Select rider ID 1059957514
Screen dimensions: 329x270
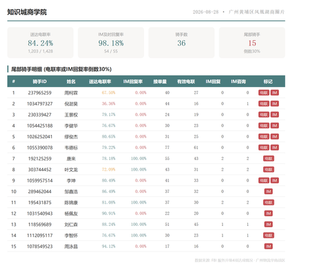tap(39, 180)
